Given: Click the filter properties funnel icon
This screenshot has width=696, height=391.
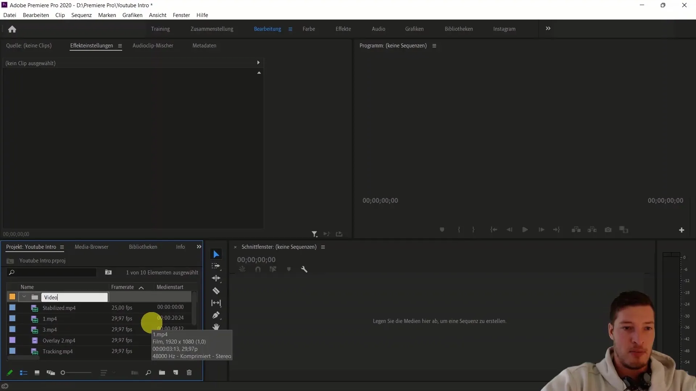Looking at the screenshot, I should click(x=314, y=234).
